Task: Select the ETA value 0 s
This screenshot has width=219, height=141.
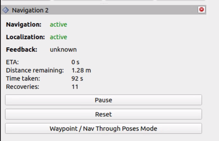Action: click(75, 62)
